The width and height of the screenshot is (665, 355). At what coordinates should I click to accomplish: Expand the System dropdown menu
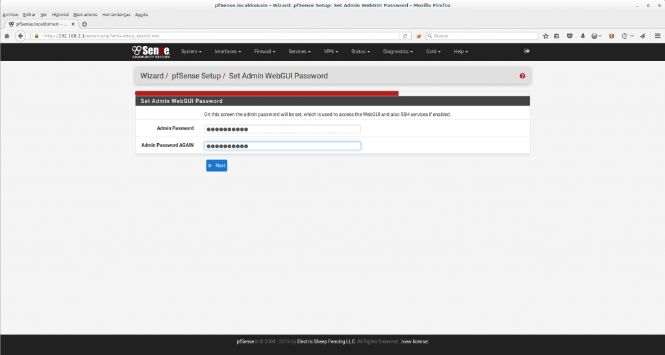[x=191, y=51]
